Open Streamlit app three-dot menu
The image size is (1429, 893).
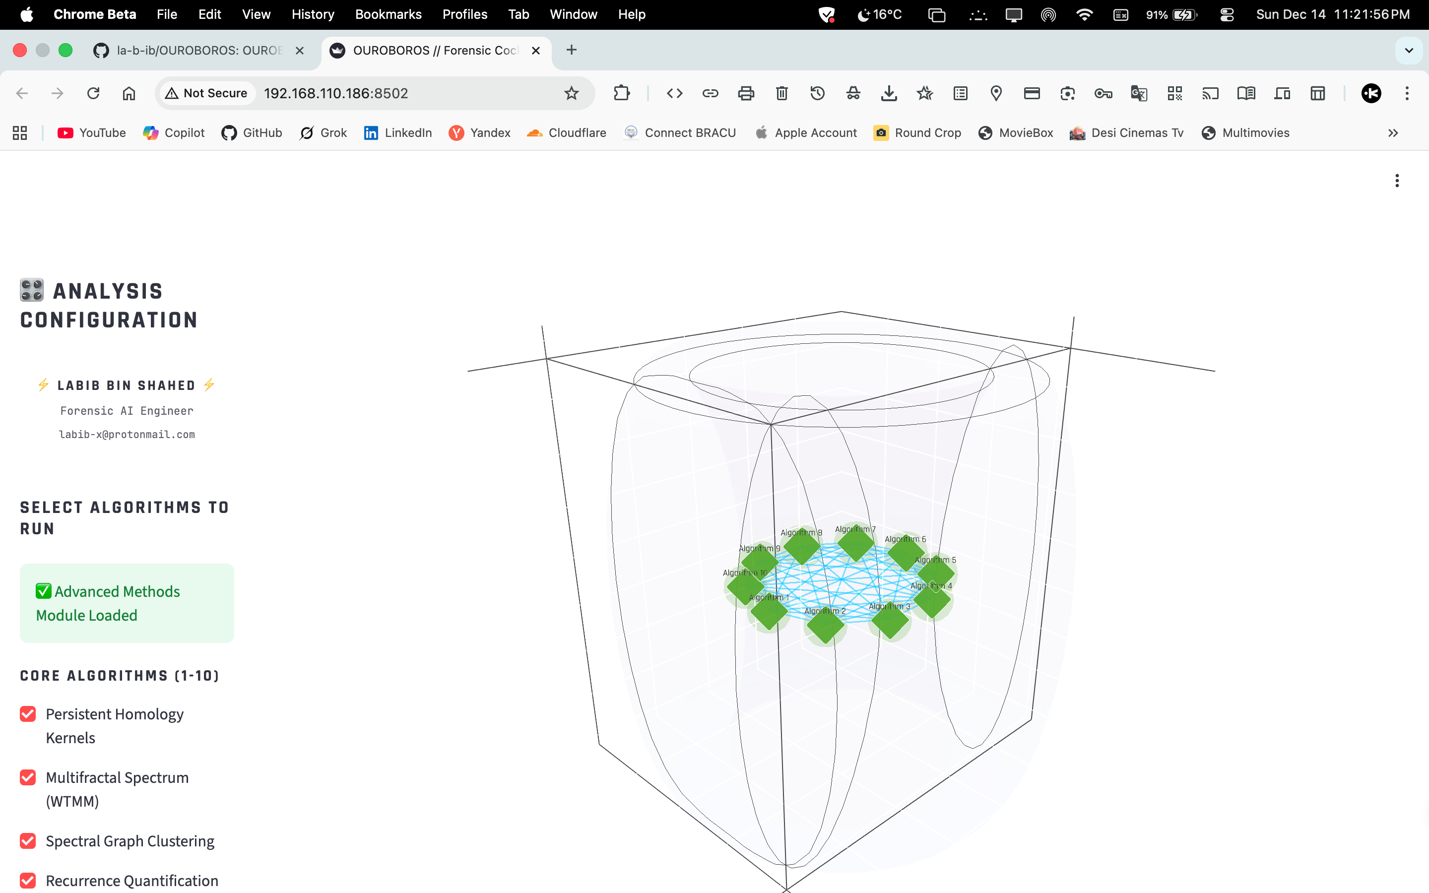click(1397, 181)
